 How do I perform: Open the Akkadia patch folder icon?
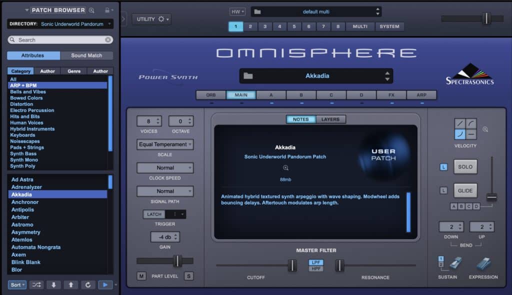[x=248, y=76]
